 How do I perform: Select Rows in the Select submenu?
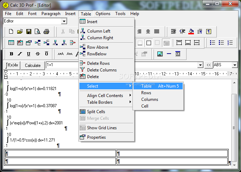coord(158,93)
